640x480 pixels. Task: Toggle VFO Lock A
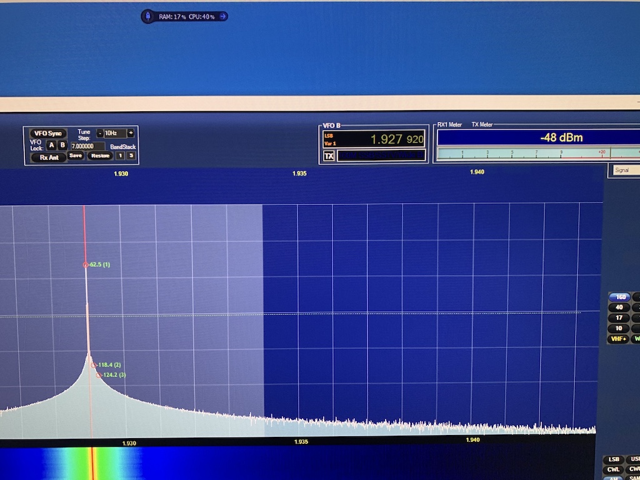pyautogui.click(x=51, y=145)
